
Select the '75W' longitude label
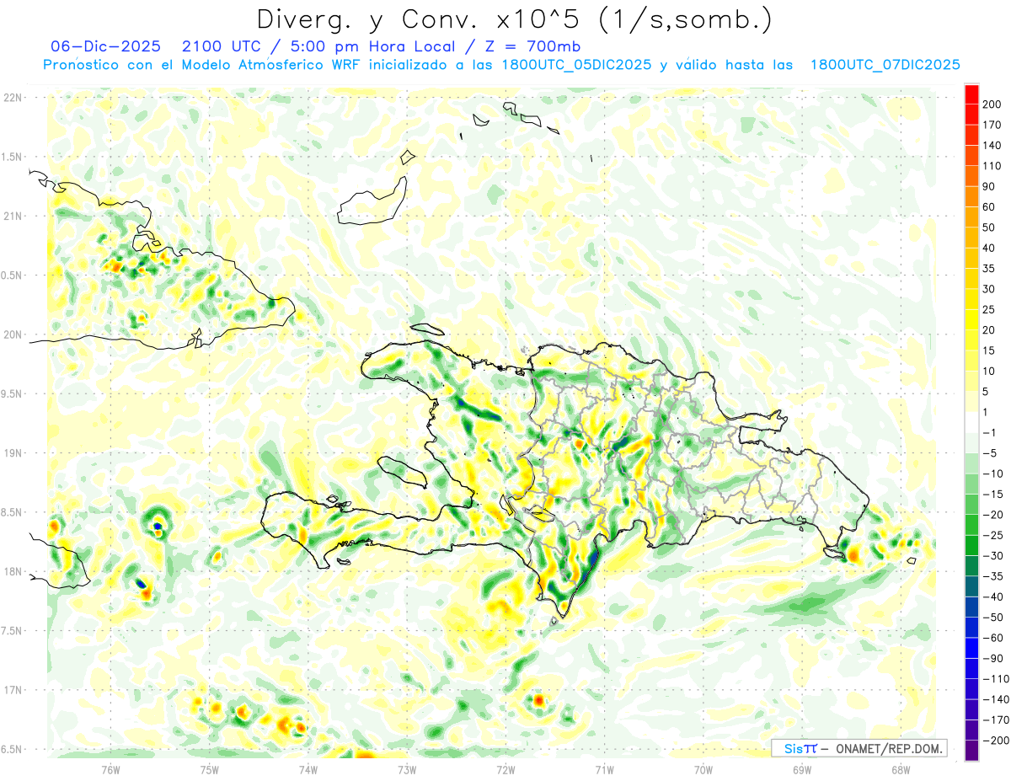[210, 768]
